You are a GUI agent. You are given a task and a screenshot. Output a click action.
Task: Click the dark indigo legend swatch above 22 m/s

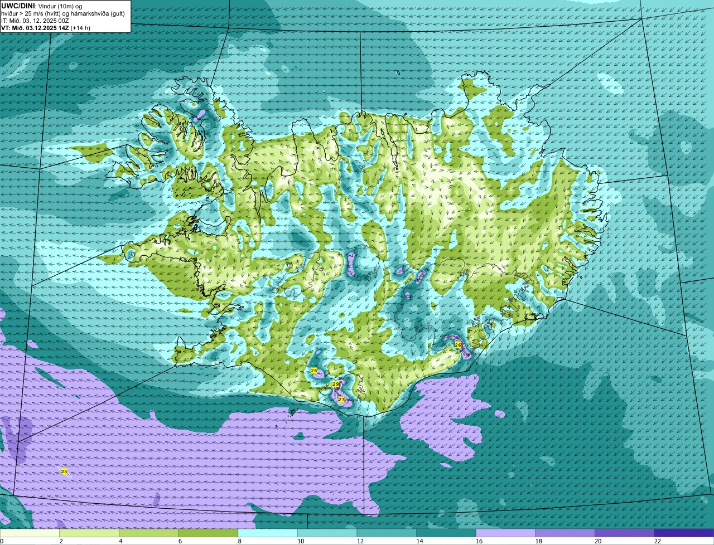pos(684,533)
